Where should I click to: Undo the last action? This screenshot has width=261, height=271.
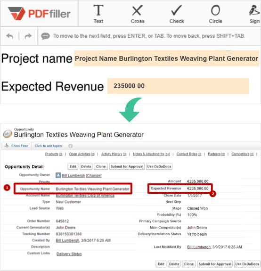click(x=10, y=36)
